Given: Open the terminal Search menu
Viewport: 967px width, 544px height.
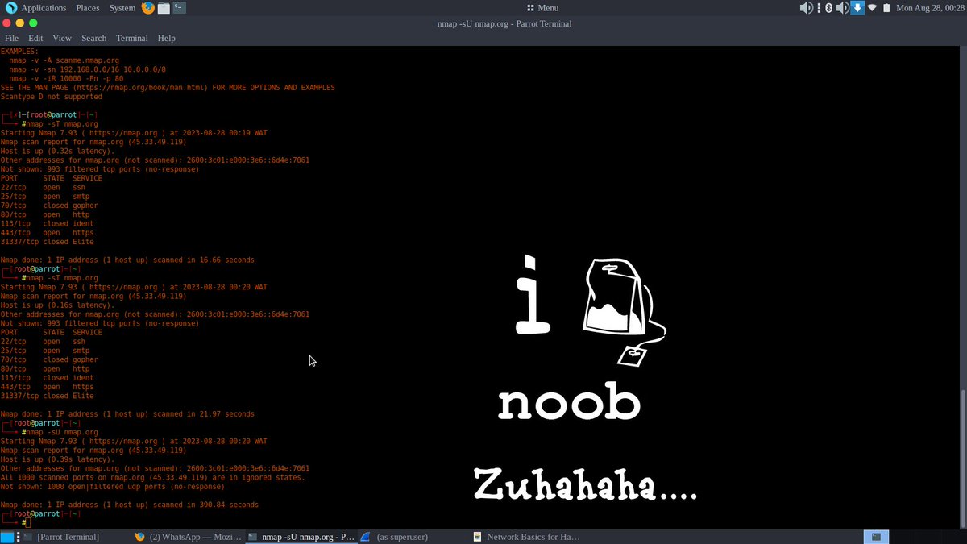Looking at the screenshot, I should (93, 38).
